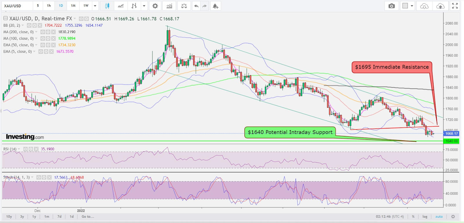Image resolution: width=464 pixels, height=223 pixels.
Task: Remove the RSI (14) indicator
Action: point(36,149)
